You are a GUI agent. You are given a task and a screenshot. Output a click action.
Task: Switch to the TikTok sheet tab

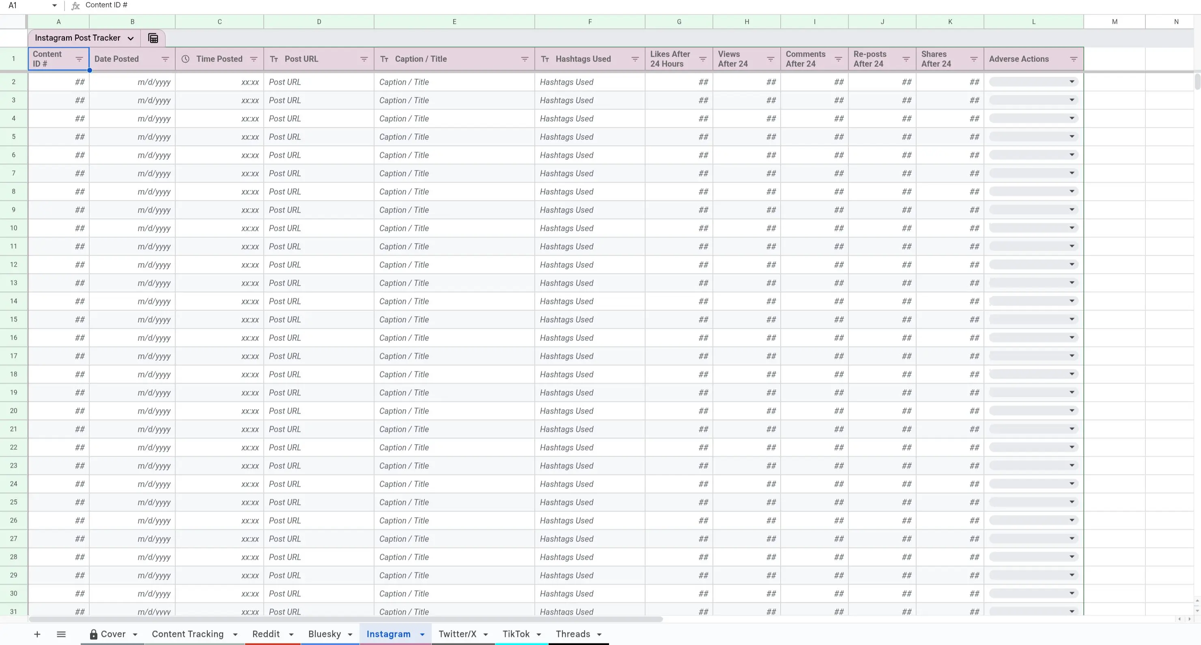pos(516,634)
